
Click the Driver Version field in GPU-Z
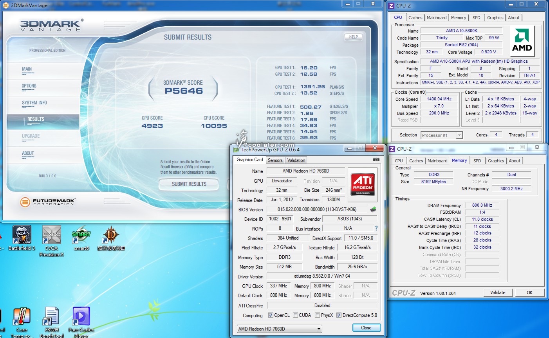[322, 276]
